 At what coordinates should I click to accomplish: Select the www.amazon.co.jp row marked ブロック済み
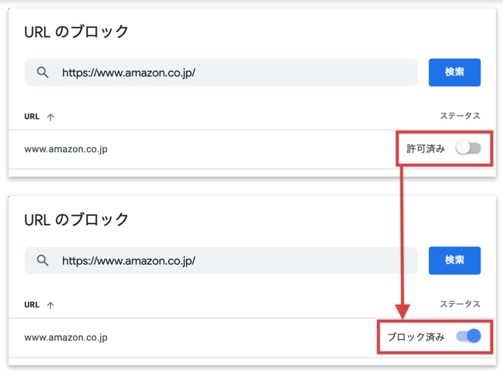(x=252, y=338)
